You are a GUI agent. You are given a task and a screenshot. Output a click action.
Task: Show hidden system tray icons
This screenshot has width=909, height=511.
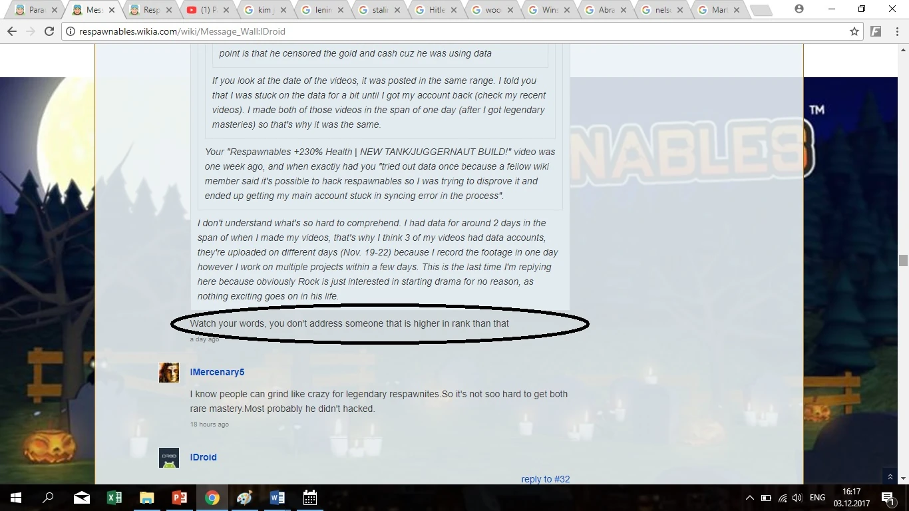tap(749, 498)
